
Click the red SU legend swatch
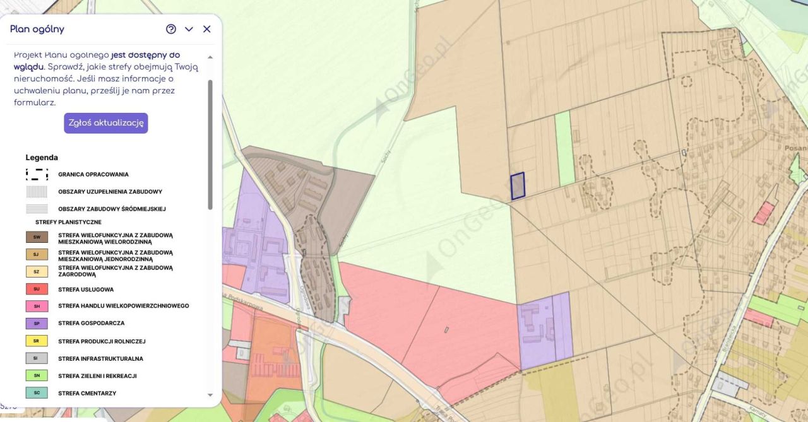tap(37, 289)
